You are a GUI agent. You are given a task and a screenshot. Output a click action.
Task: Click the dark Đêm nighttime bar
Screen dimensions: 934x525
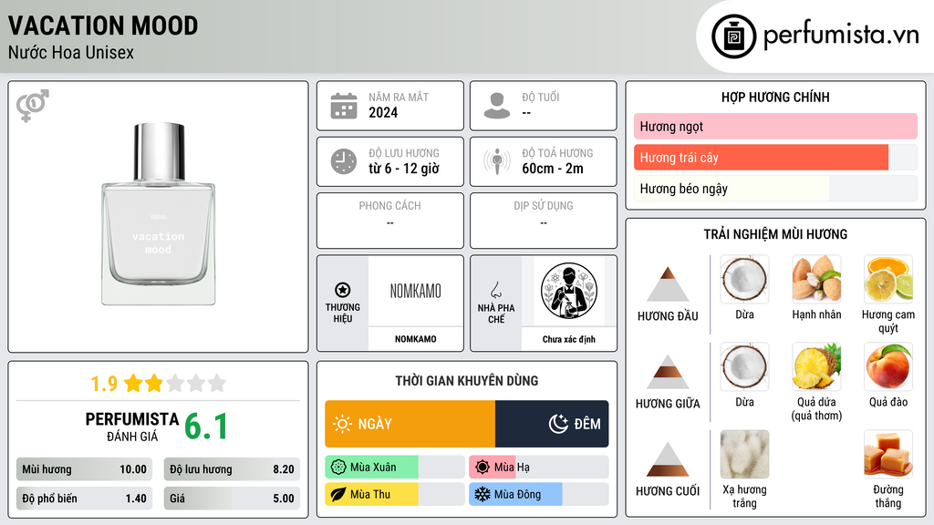click(552, 424)
